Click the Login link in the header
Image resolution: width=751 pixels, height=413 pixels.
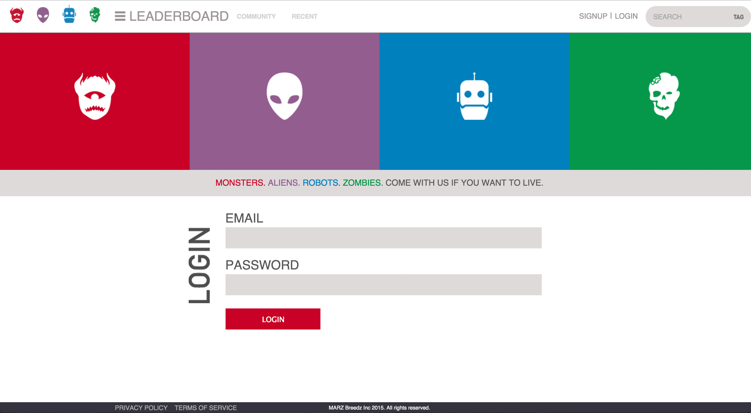coord(626,16)
